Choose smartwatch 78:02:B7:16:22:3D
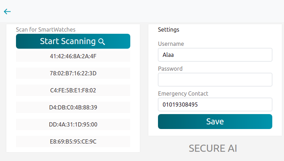 pos(73,73)
